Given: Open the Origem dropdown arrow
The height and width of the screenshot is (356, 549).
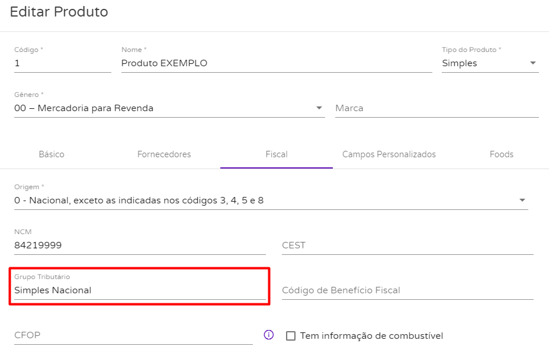Looking at the screenshot, I should [522, 200].
